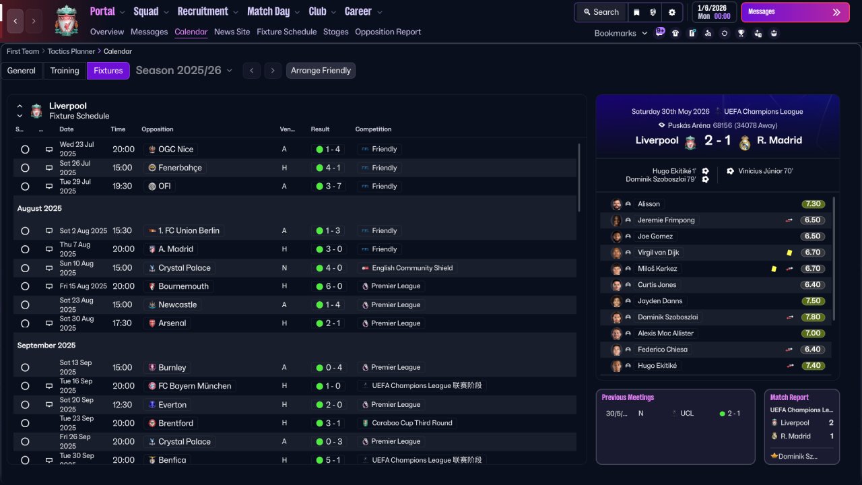This screenshot has height=485, width=862.
Task: Click the Liverpool crest in the match summary
Action: 690,142
